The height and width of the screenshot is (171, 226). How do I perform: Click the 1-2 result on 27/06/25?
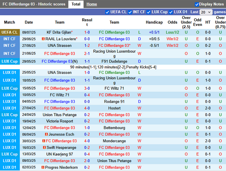[87, 46]
